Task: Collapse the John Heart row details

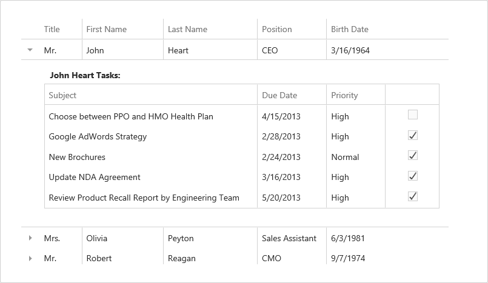Action: (x=30, y=50)
